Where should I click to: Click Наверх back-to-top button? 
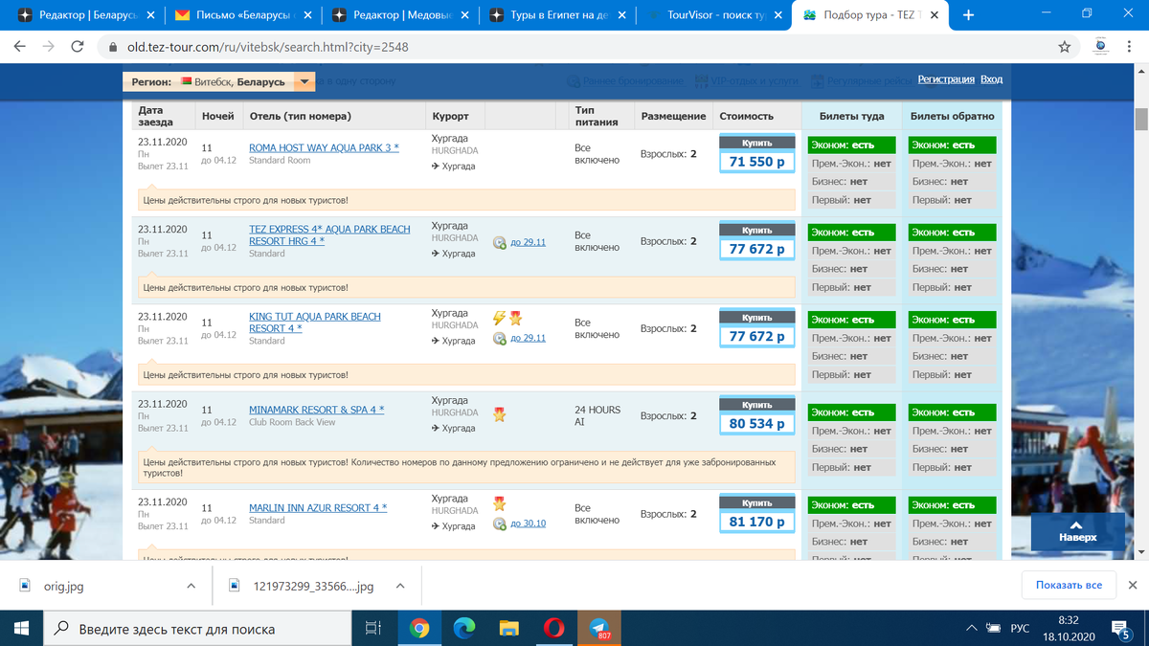pyautogui.click(x=1078, y=531)
